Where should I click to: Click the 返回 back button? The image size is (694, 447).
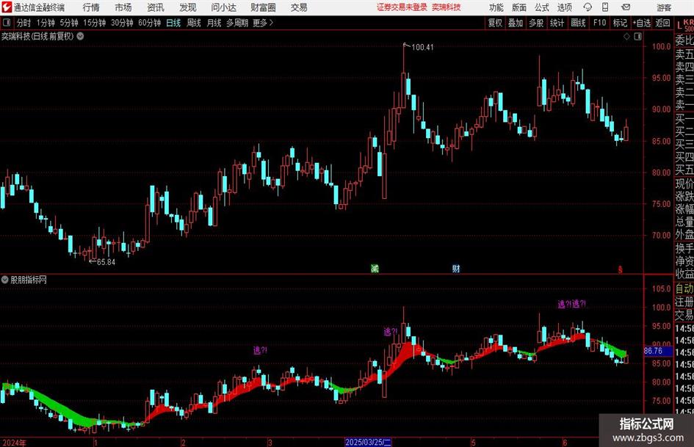(x=662, y=23)
